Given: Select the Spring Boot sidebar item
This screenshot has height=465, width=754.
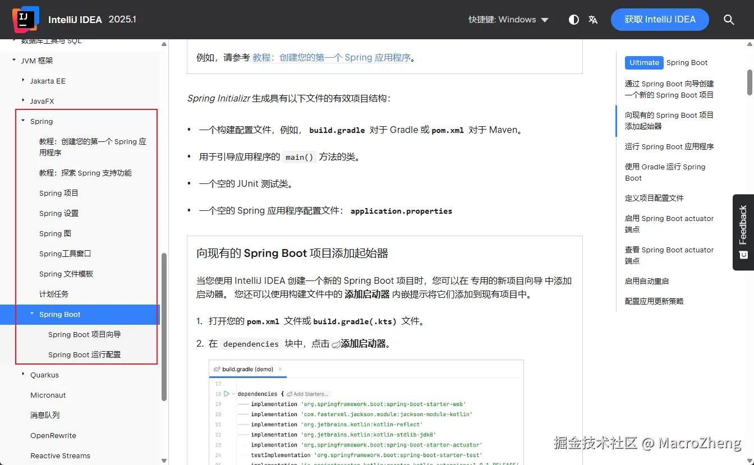Looking at the screenshot, I should 80,314.
